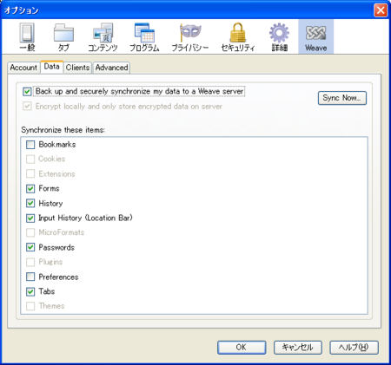Uncheck the History sync checkbox
Screen dimensions: 391x365
[x=30, y=204]
